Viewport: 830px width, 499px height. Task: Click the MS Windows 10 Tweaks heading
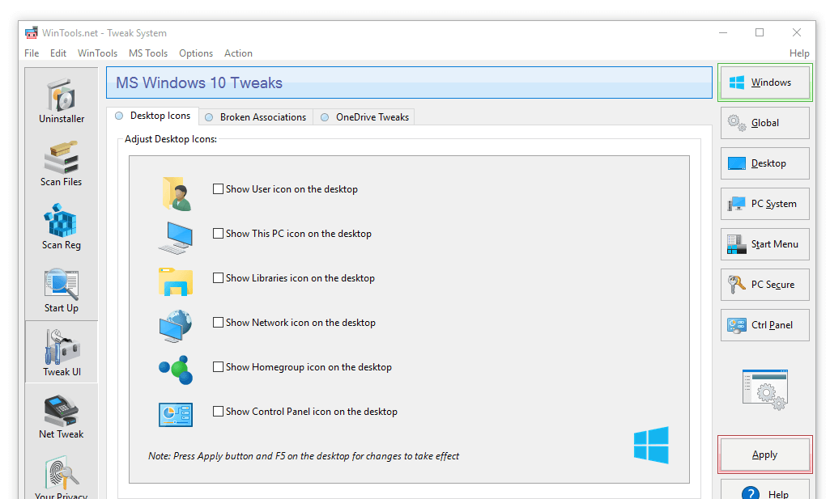(x=199, y=83)
